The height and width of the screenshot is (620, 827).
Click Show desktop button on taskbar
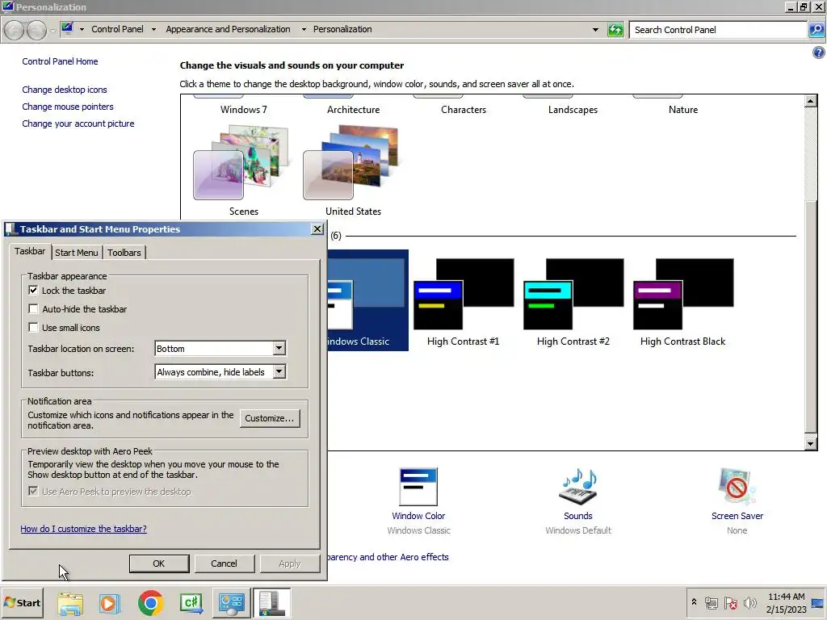(818, 603)
